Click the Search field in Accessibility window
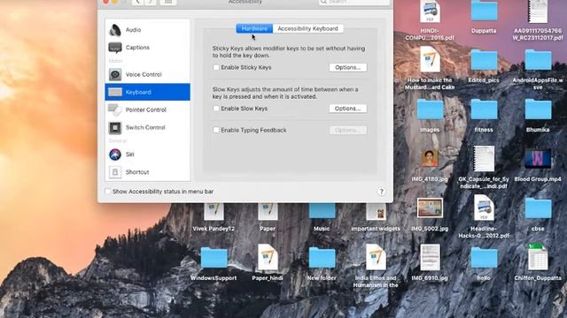 [x=354, y=2]
